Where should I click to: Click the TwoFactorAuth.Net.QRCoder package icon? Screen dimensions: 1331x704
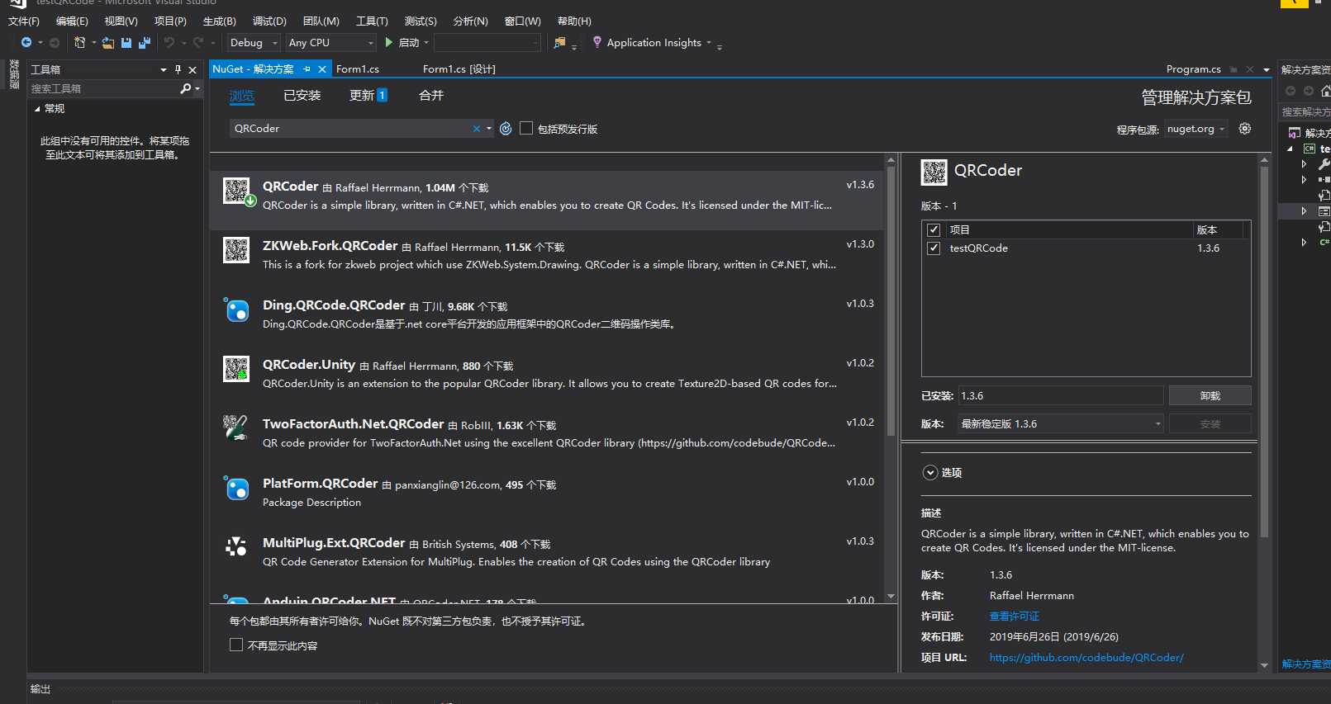(236, 428)
